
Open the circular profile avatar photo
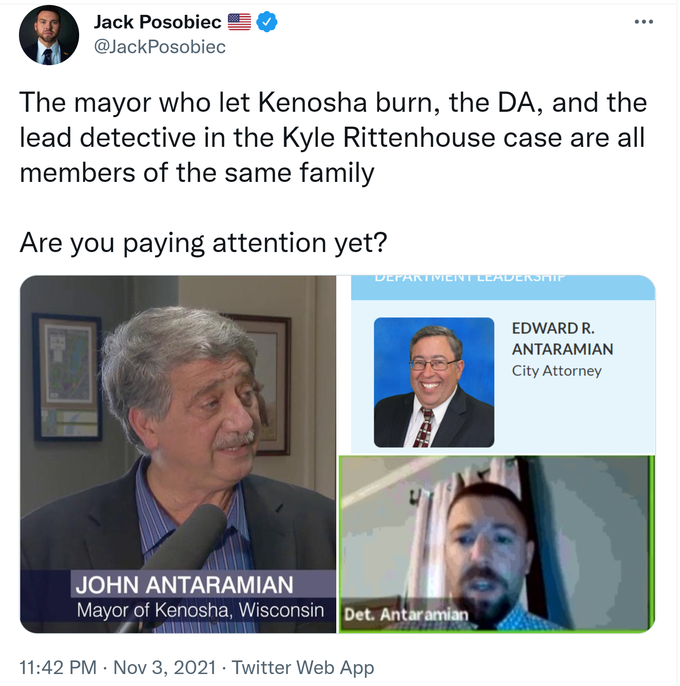(49, 35)
